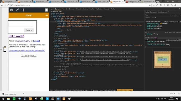Open the Windows Start menu
The image size is (181, 101).
pos(3,99)
